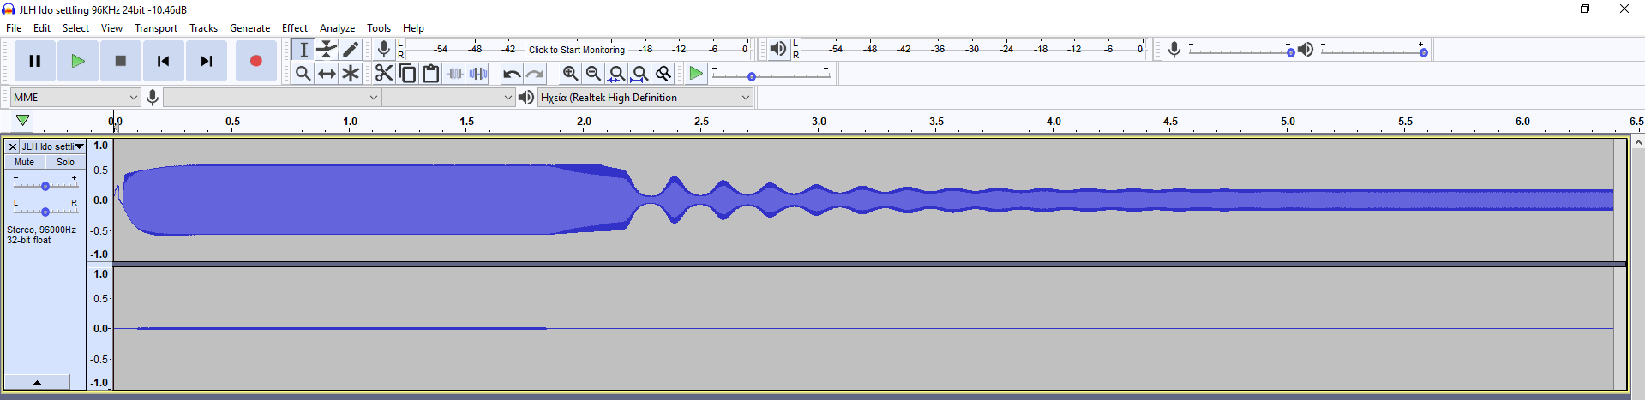The image size is (1645, 400).
Task: Click the Zoom Toggle icon
Action: [663, 74]
